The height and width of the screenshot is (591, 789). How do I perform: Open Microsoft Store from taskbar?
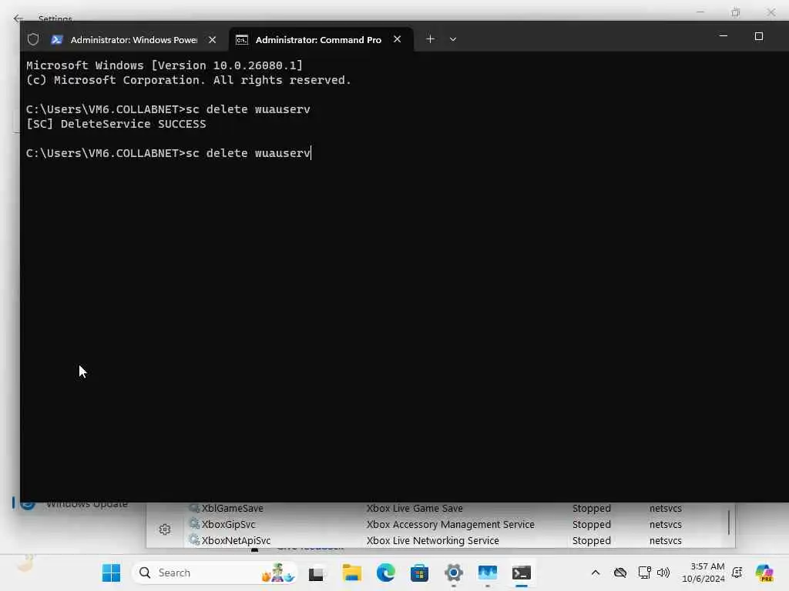tap(419, 573)
